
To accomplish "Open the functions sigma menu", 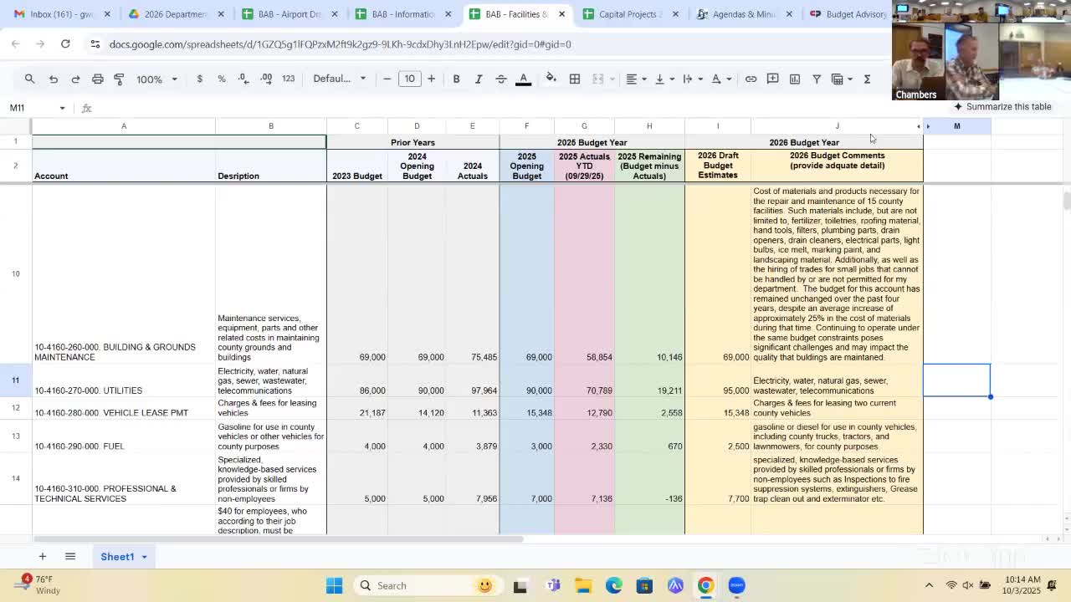I will (x=868, y=79).
